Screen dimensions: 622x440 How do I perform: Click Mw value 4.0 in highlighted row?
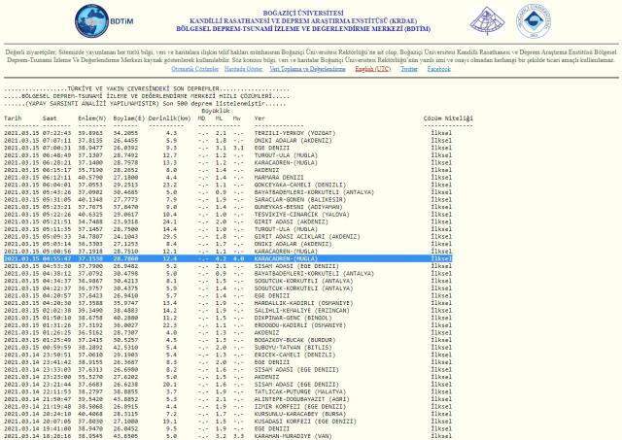tap(238, 258)
